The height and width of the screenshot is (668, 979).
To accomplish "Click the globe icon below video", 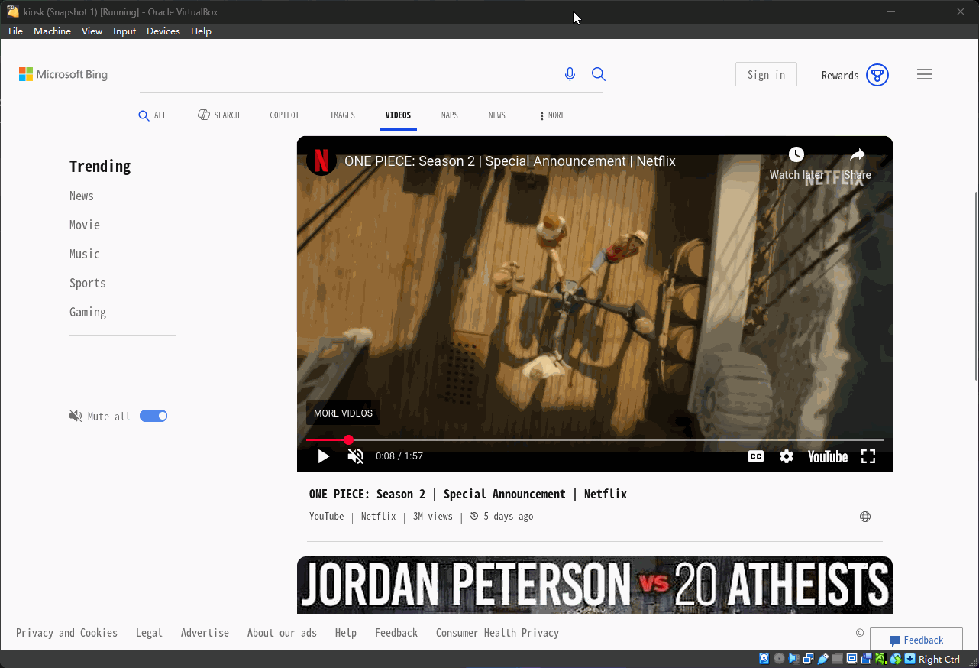I will (865, 517).
